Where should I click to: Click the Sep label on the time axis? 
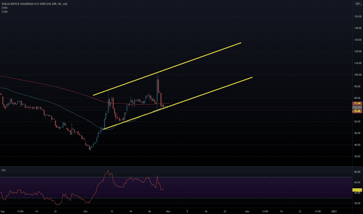(x=3, y=211)
